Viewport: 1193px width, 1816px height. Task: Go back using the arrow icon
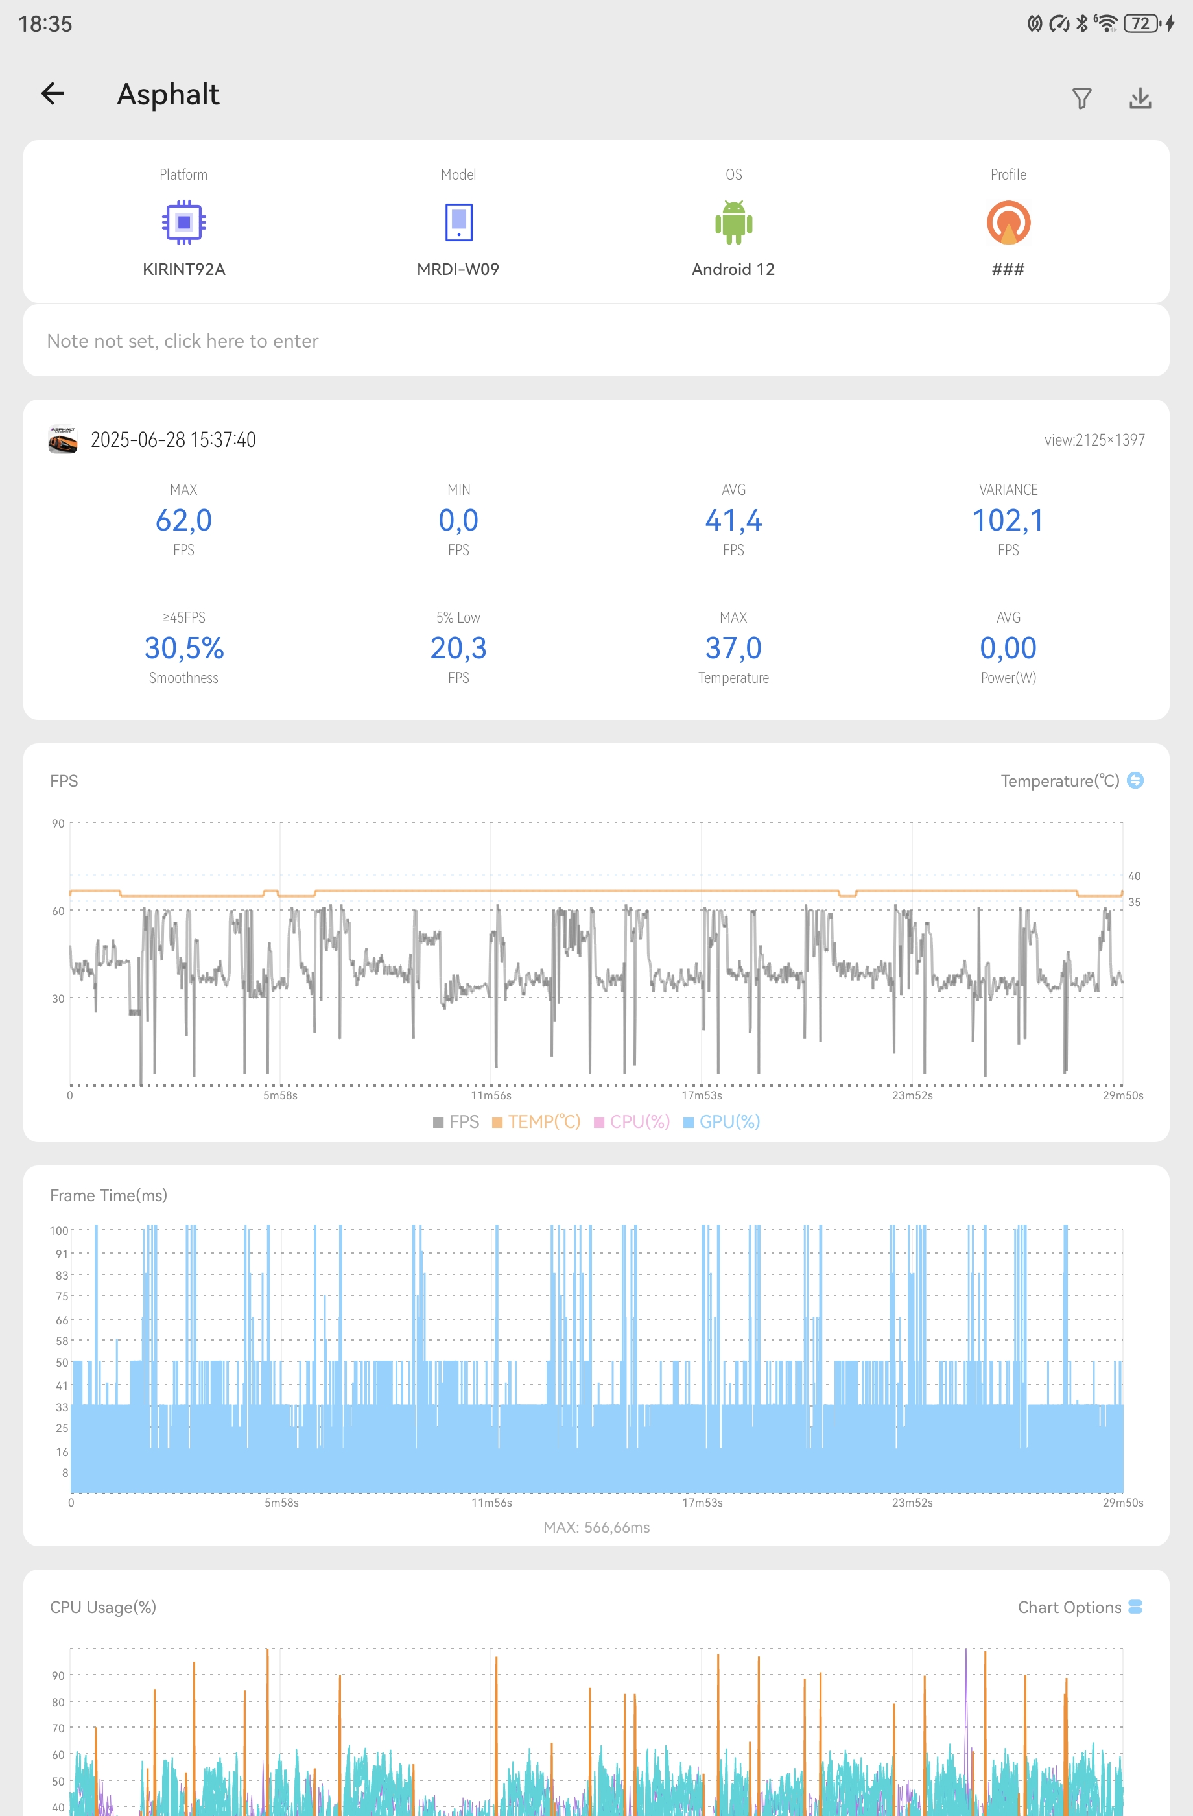53,94
